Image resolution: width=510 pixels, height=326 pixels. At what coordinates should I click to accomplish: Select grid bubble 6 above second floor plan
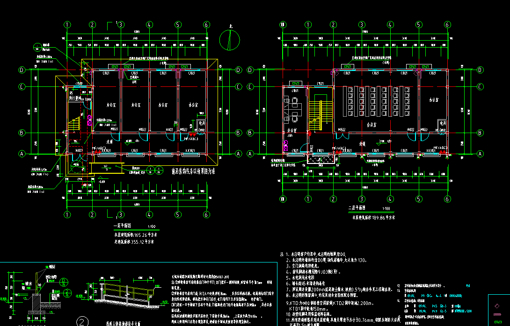447,24
